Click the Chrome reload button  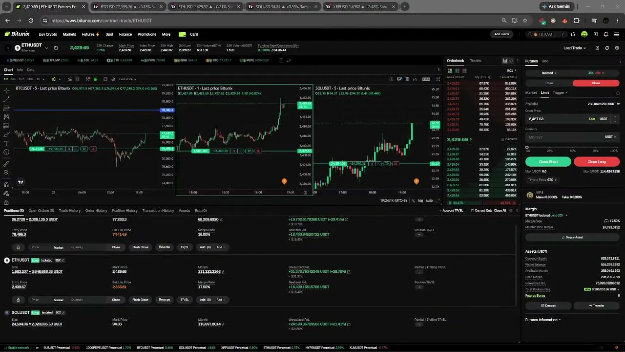(x=31, y=21)
